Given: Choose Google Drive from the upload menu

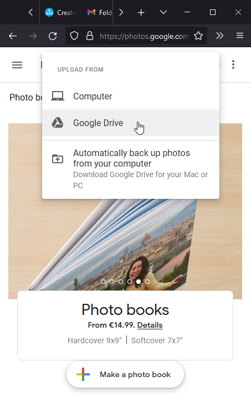Looking at the screenshot, I should click(x=131, y=123).
